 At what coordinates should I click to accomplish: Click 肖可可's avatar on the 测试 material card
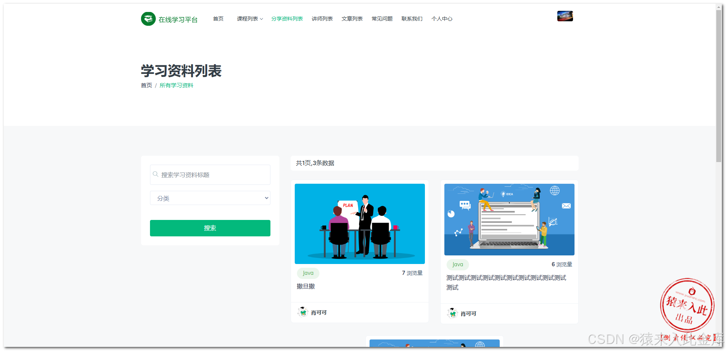click(x=453, y=313)
